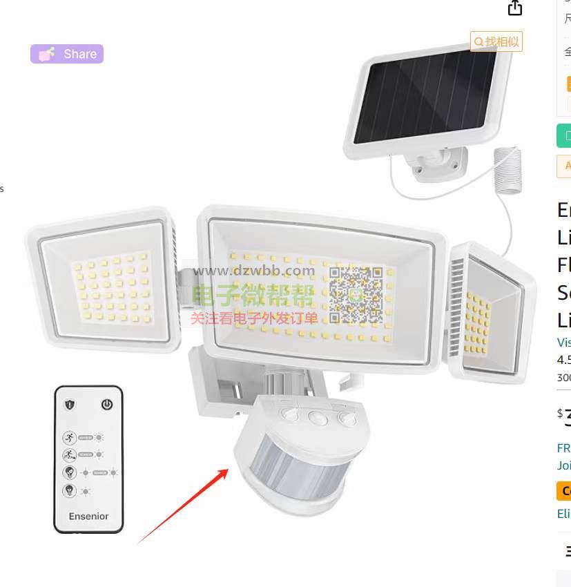Open the share/export icon at top right
The width and height of the screenshot is (571, 587).
coord(515,8)
